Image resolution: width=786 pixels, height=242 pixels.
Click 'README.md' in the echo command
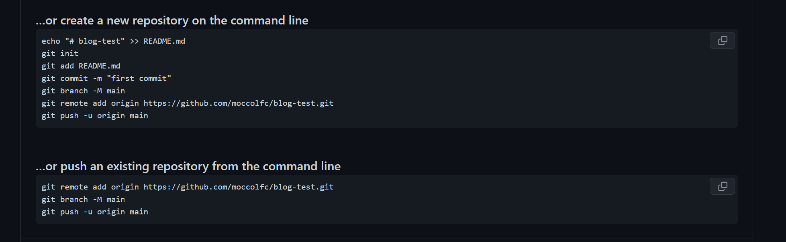click(x=164, y=41)
